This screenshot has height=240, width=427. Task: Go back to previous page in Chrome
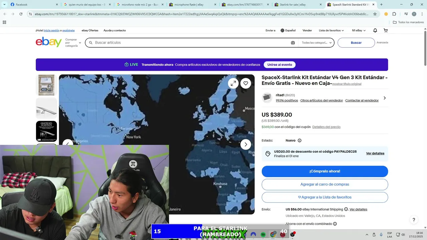[x=5, y=14]
